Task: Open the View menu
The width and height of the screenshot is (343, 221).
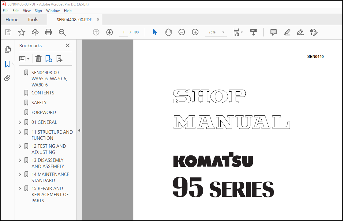Action: (x=27, y=10)
